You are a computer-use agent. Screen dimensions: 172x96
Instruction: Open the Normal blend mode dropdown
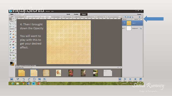coord(127,19)
